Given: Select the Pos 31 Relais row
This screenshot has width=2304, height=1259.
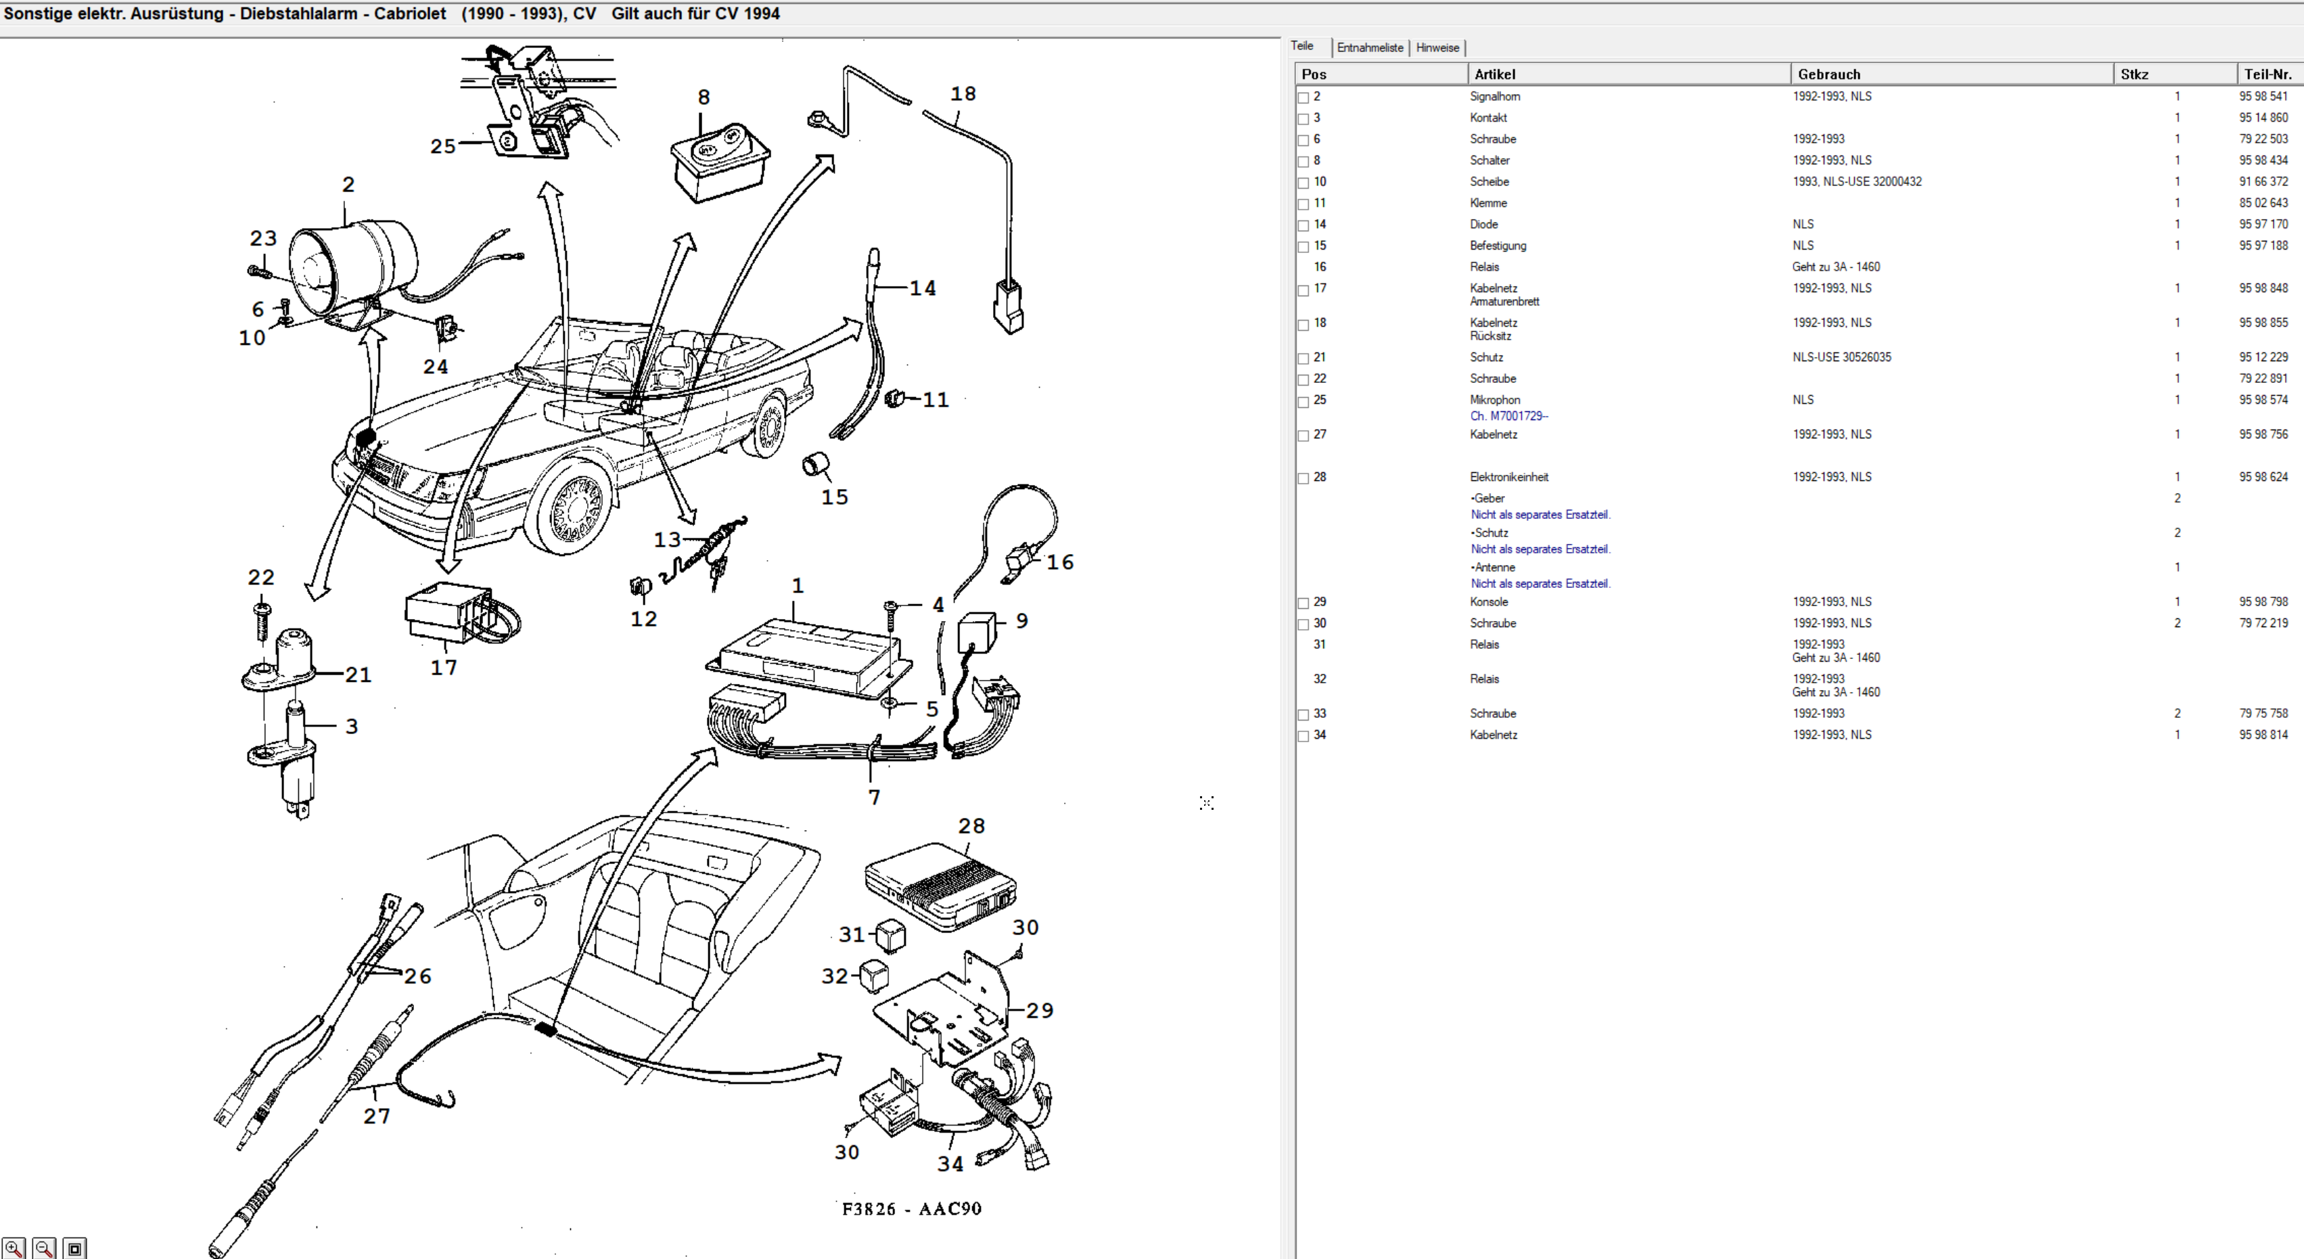Looking at the screenshot, I should click(x=1798, y=651).
